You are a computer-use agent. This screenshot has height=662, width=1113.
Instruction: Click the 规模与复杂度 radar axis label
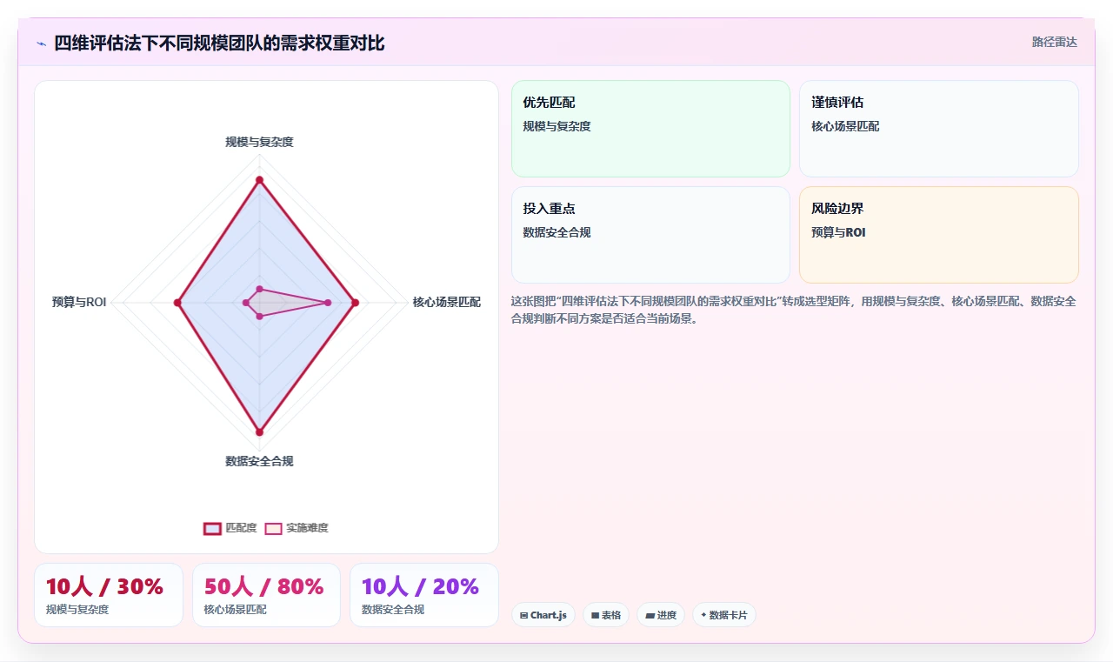259,142
